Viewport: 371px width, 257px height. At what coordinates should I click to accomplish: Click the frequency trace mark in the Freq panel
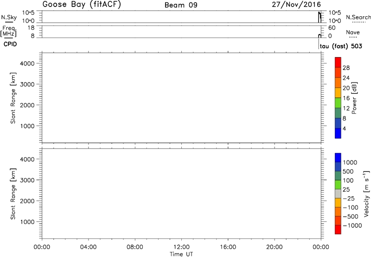point(320,36)
